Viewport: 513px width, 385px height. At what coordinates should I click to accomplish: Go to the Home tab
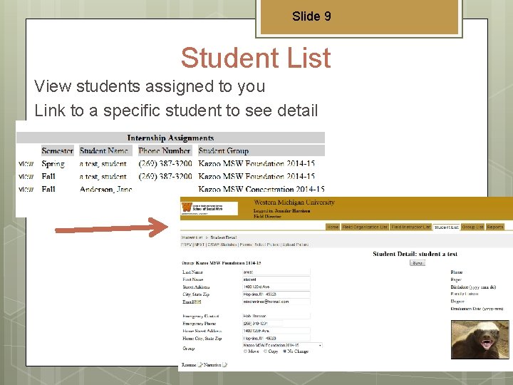pyautogui.click(x=333, y=227)
